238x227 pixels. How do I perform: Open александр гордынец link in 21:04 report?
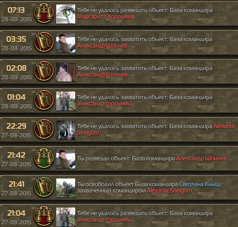click(104, 220)
